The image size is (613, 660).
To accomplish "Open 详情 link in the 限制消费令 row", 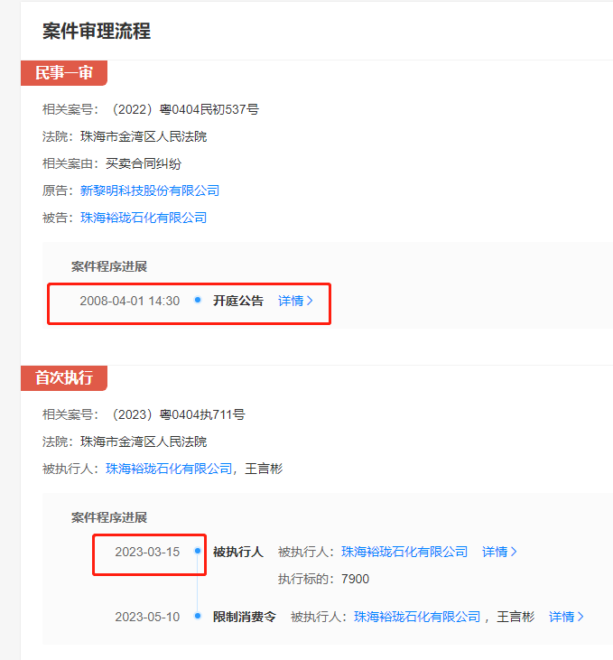I will coord(566,617).
